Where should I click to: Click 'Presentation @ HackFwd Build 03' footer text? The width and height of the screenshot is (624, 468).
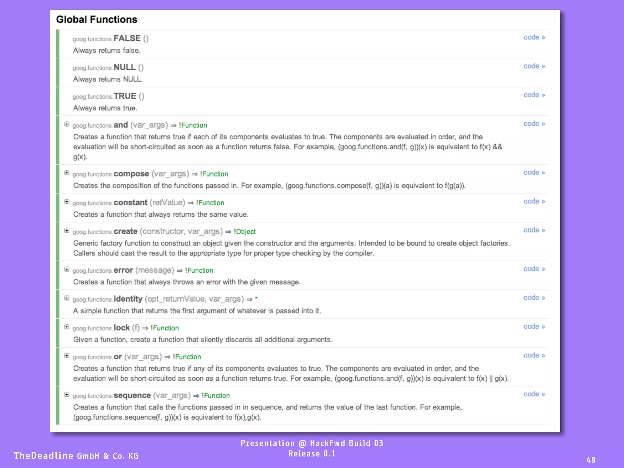(312, 443)
